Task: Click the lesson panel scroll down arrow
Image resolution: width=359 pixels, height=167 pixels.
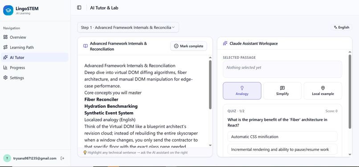Action: pyautogui.click(x=210, y=145)
